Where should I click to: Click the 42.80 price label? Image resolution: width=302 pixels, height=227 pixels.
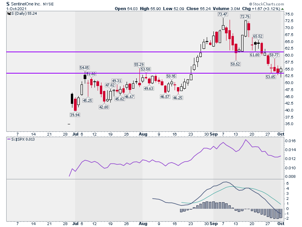point(104,107)
